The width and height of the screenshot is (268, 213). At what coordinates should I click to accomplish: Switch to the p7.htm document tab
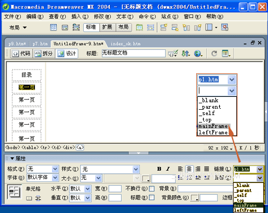pos(40,44)
